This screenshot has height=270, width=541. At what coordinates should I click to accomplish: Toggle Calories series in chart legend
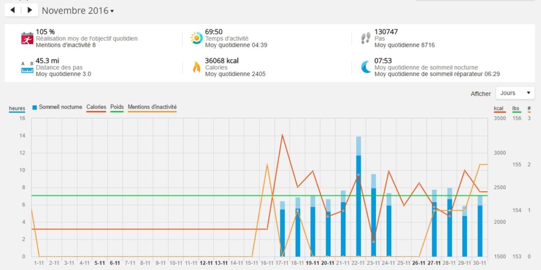96,107
